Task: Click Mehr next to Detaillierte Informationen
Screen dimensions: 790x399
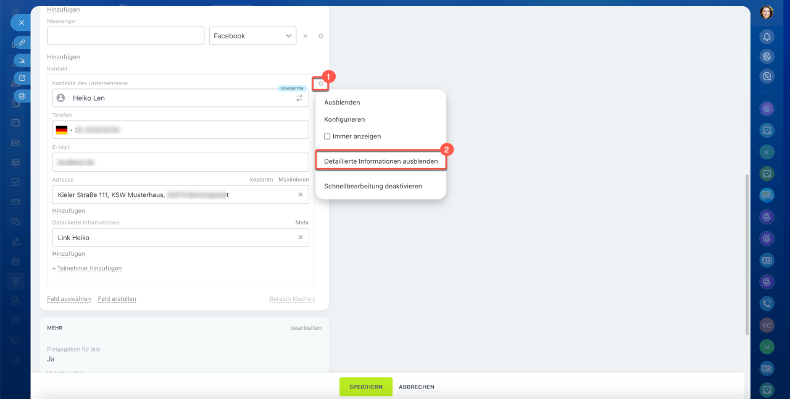Action: click(x=302, y=222)
